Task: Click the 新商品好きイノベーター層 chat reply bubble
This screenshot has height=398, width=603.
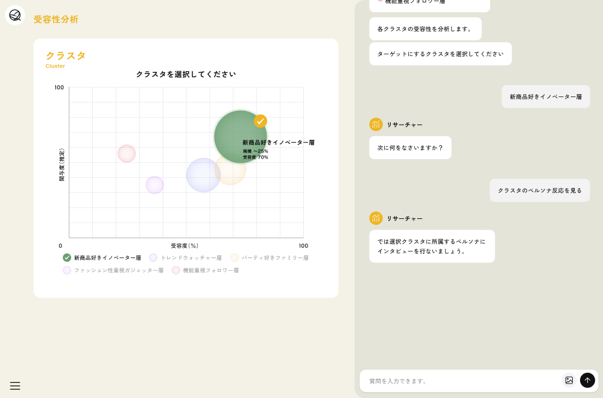Action: tap(546, 96)
